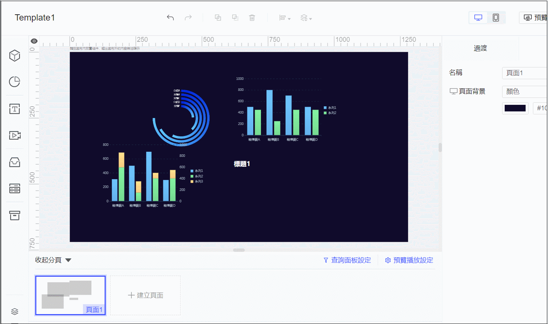Open the form list component panel
Image resolution: width=548 pixels, height=324 pixels.
point(15,189)
